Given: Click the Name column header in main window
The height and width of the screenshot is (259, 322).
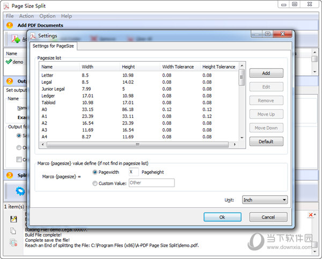Looking at the screenshot, I should click(11, 54).
